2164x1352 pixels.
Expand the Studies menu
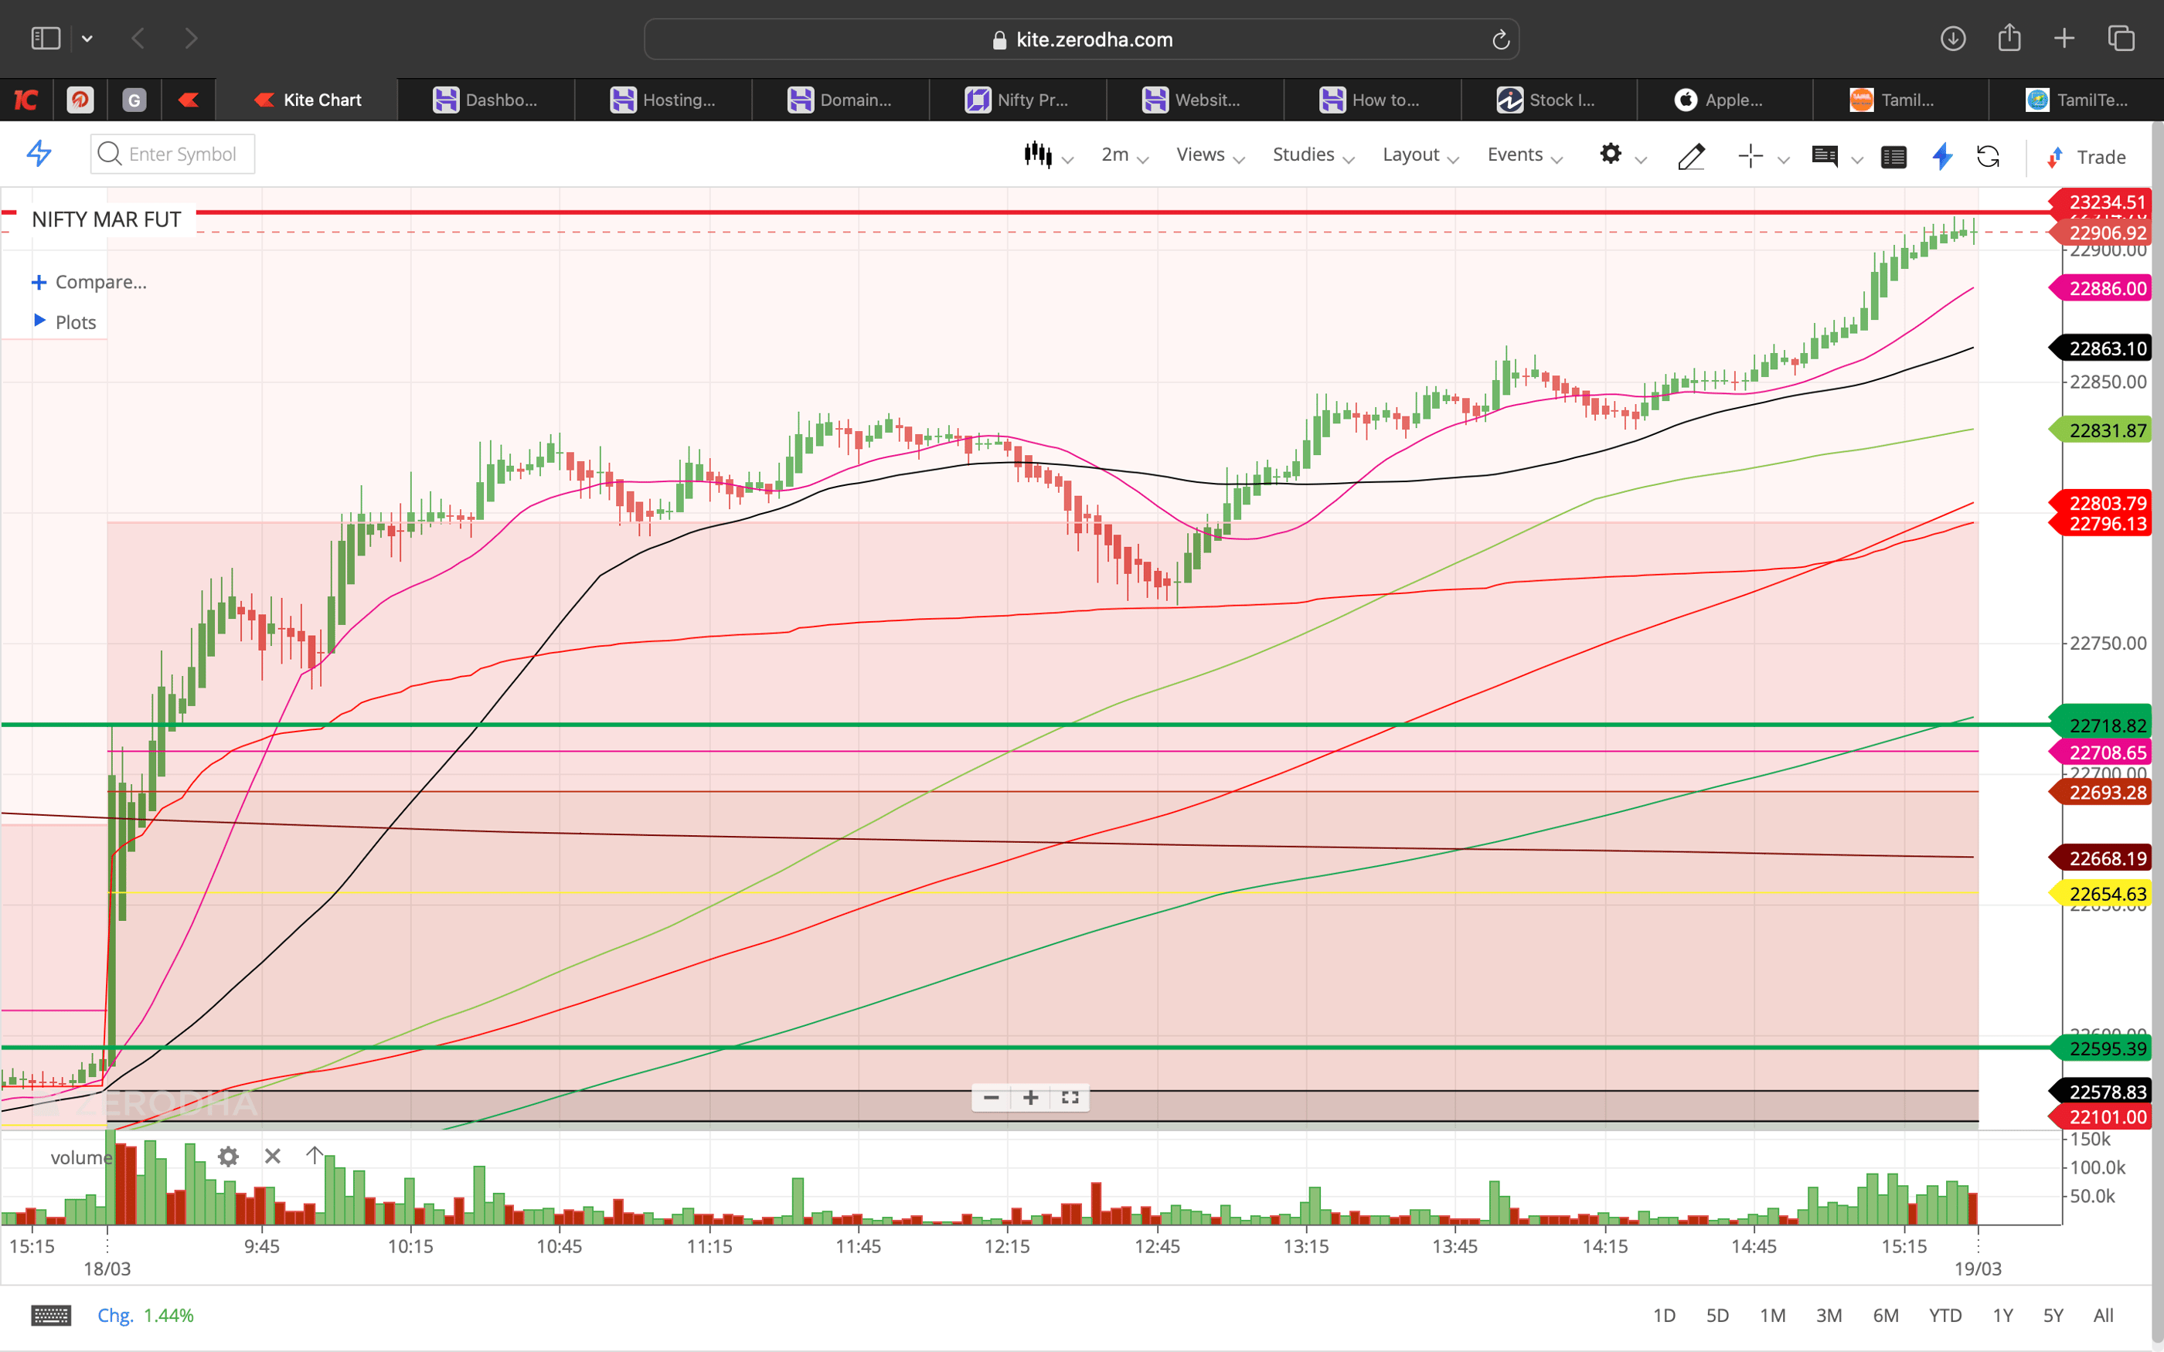click(1306, 154)
